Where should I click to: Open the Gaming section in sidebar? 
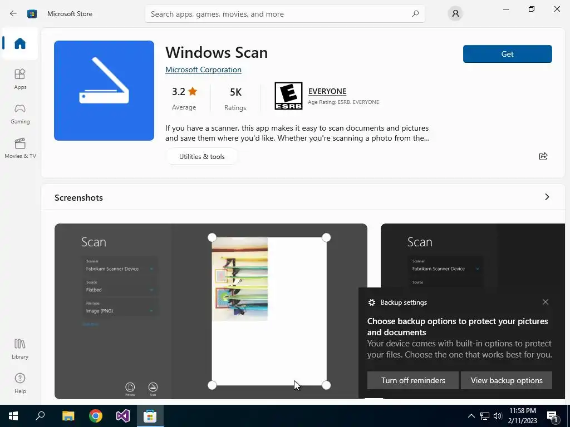coord(20,113)
